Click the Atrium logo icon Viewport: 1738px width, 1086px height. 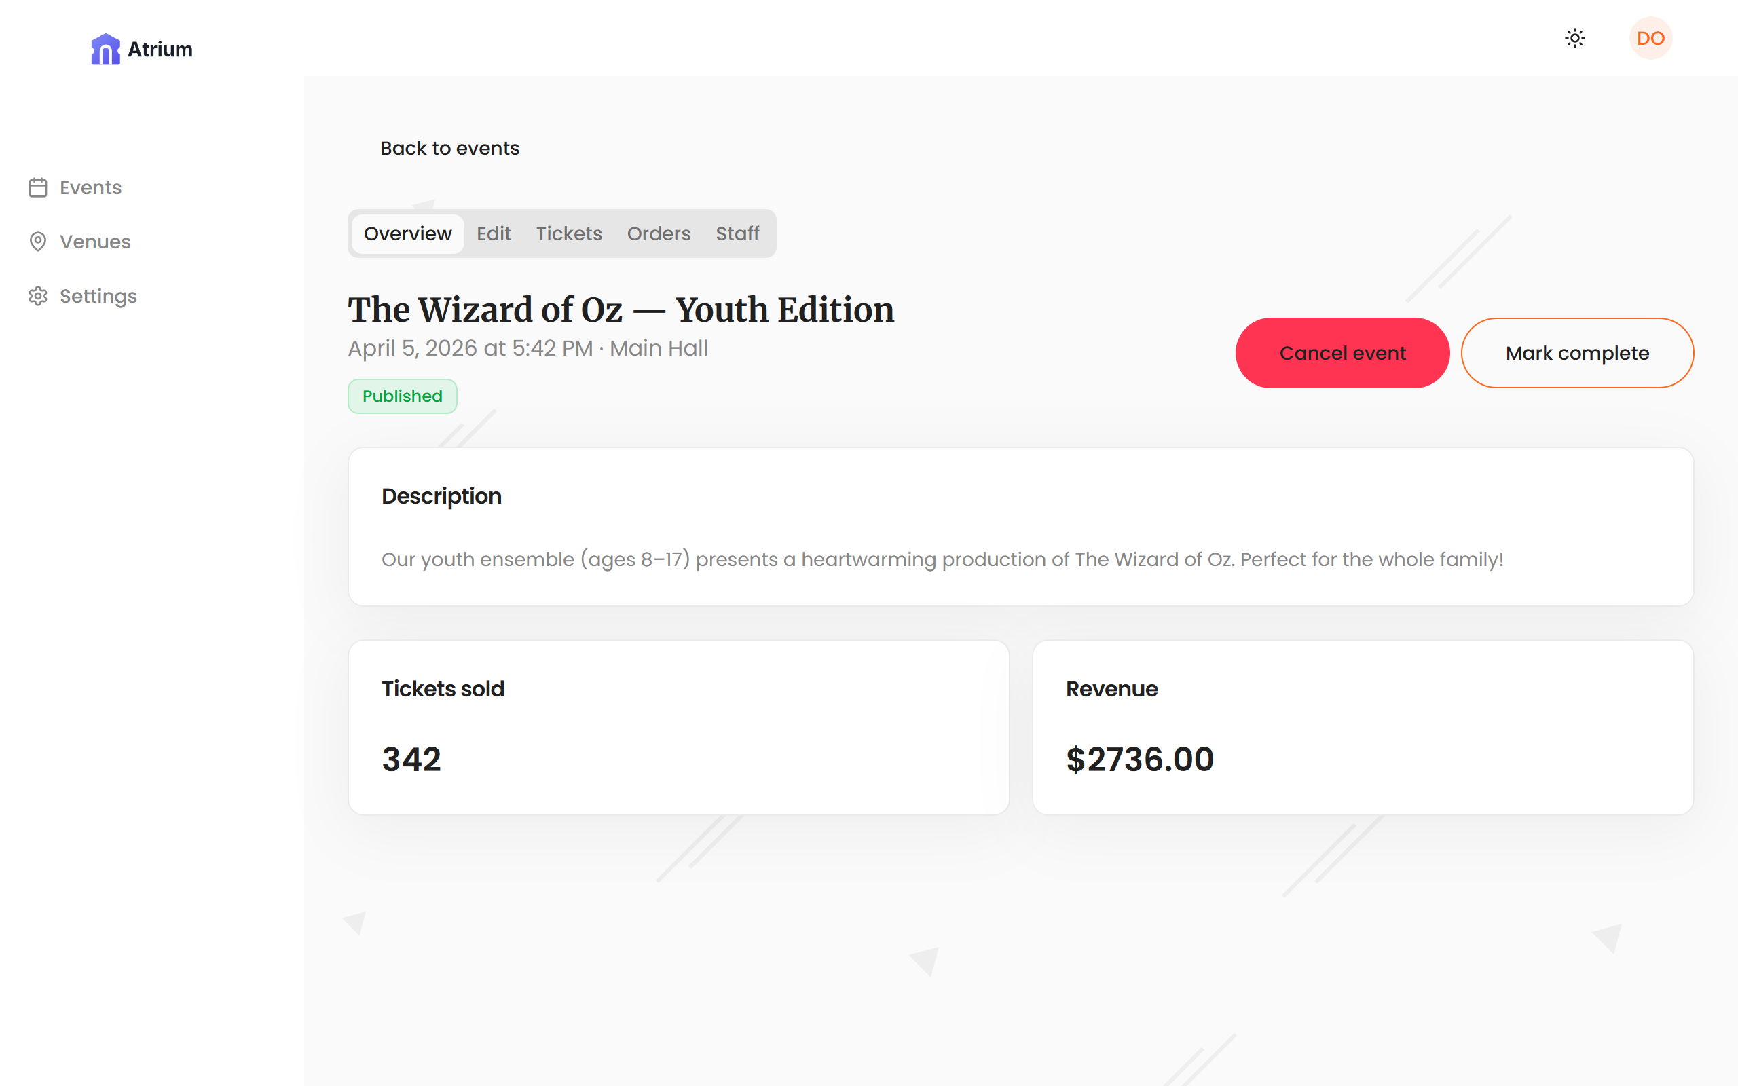pyautogui.click(x=106, y=48)
